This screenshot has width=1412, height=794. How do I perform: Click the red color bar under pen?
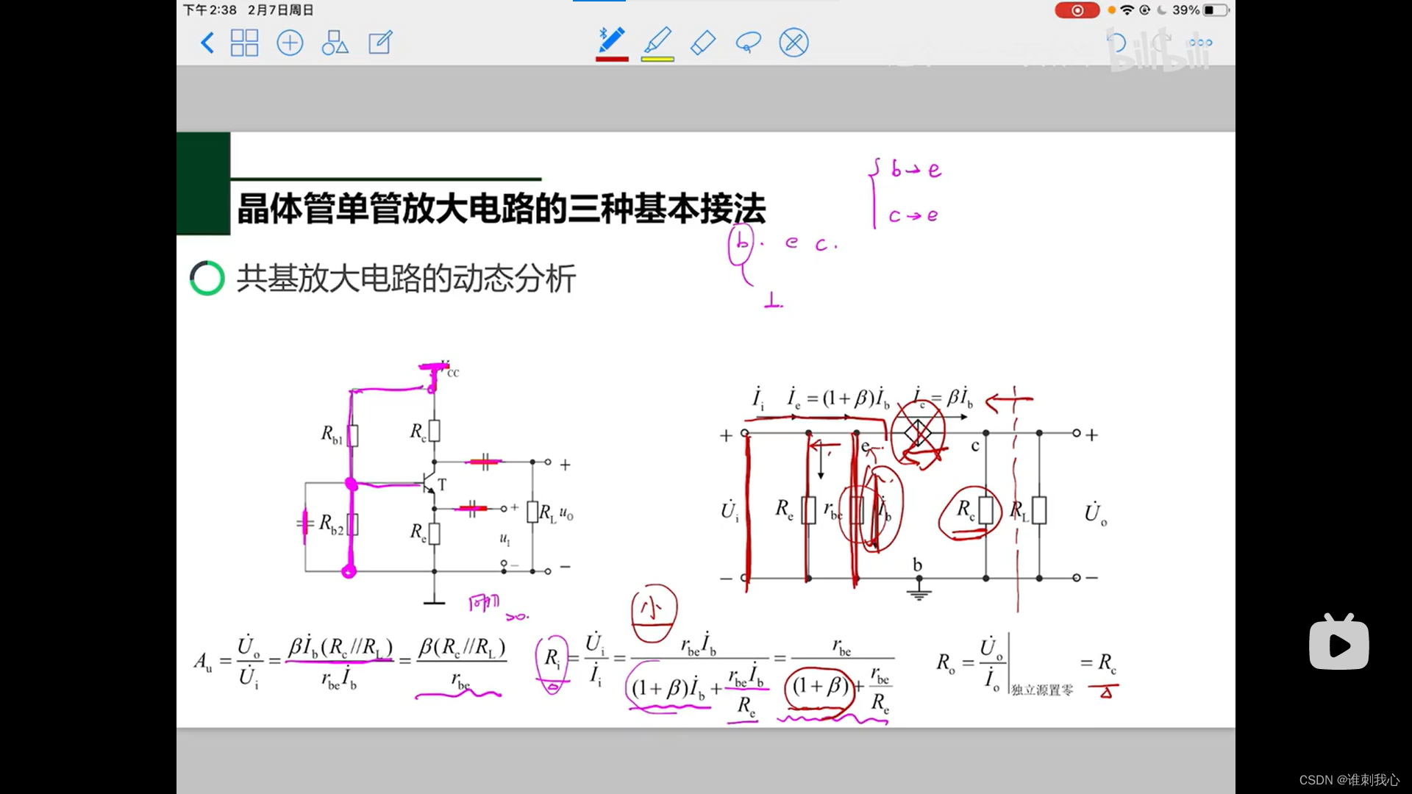click(x=612, y=59)
